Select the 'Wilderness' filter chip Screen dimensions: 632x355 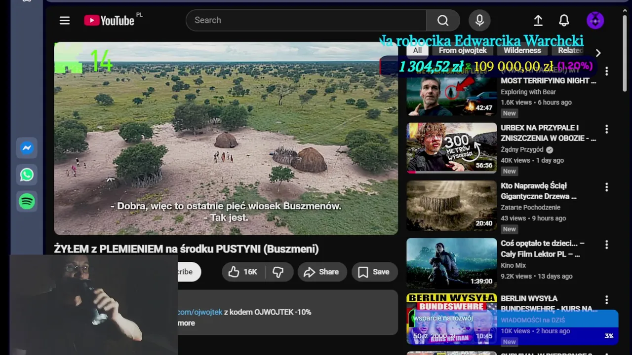(522, 50)
